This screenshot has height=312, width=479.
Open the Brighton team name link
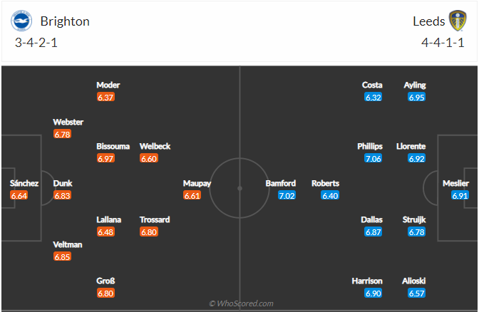pos(65,21)
